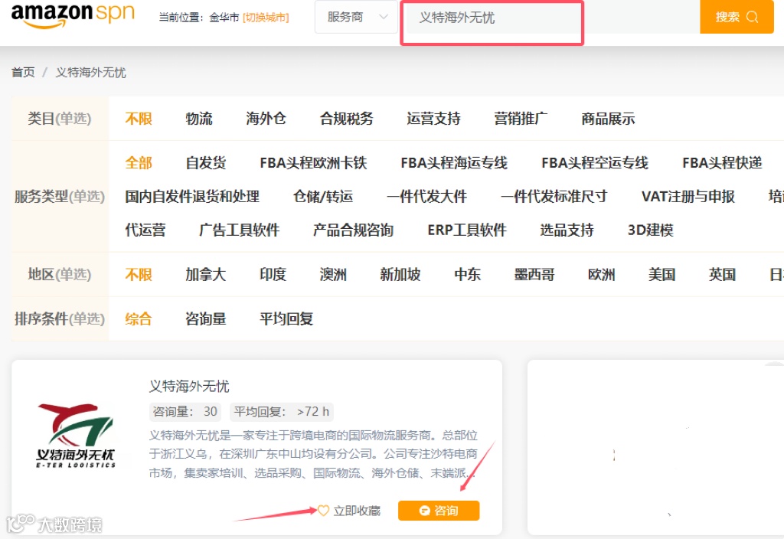Click the 义特海外无忧 description paragraph

click(313, 454)
